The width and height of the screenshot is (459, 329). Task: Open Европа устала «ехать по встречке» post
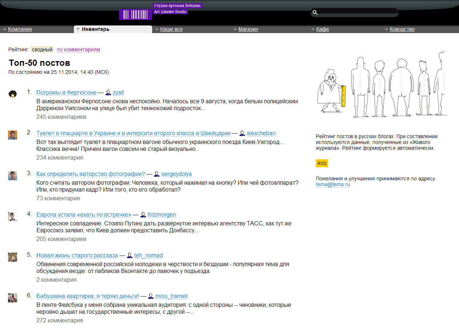pyautogui.click(x=84, y=215)
